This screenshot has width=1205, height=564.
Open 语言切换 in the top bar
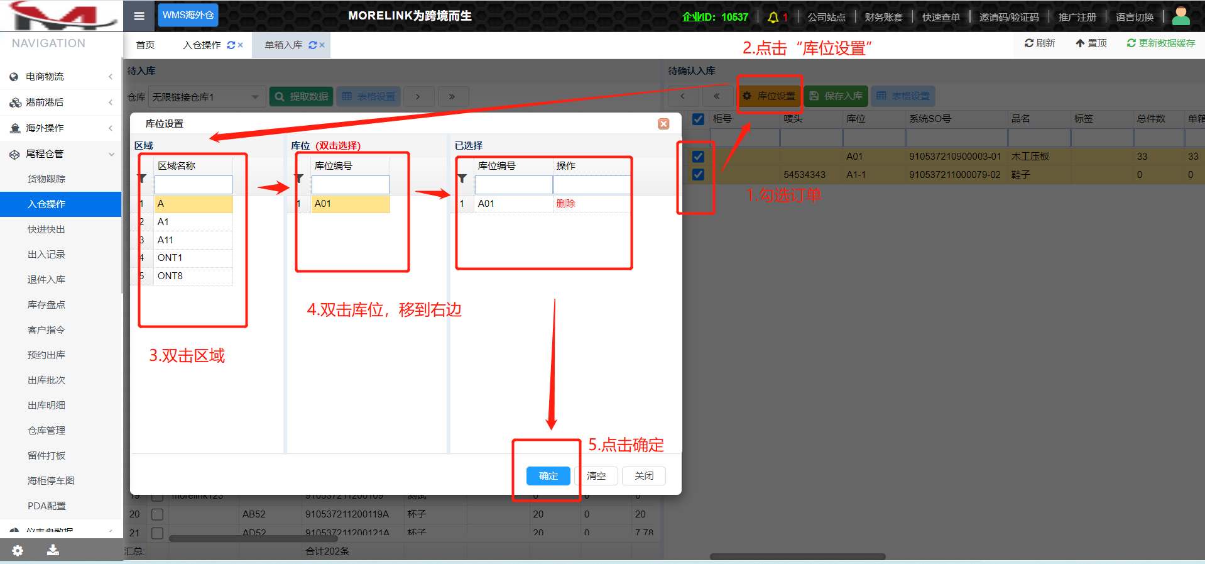click(x=1135, y=17)
